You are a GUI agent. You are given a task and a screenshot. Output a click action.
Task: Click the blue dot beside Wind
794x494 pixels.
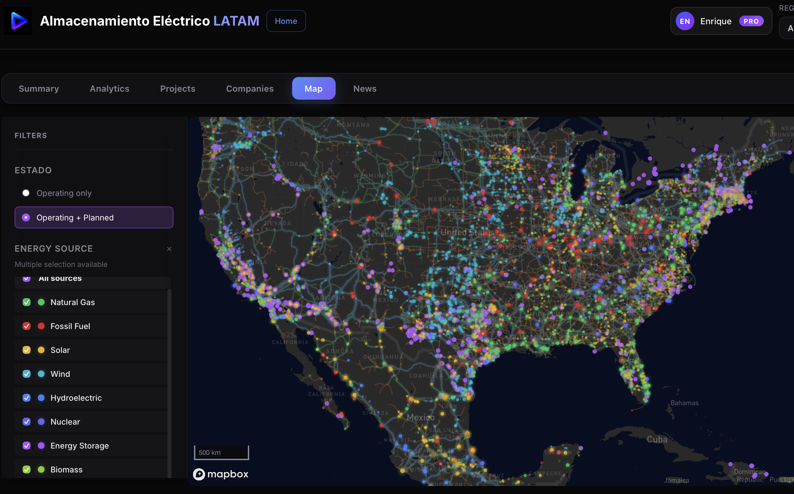click(41, 374)
